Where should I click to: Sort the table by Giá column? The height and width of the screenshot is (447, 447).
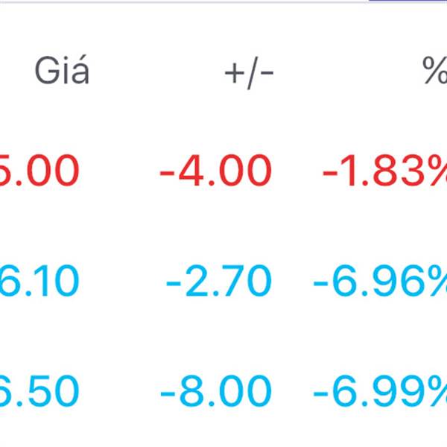click(62, 74)
